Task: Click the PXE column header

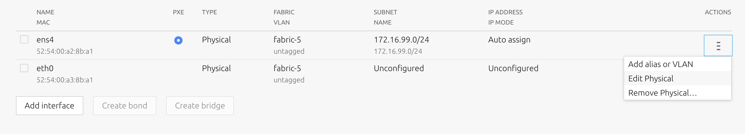Action: (178, 12)
